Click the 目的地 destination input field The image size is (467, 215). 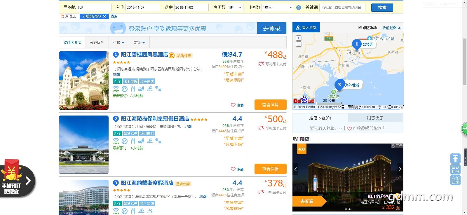click(94, 8)
